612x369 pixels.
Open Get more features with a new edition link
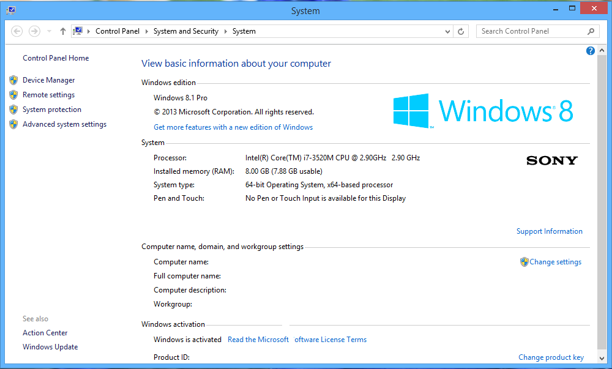coord(233,127)
